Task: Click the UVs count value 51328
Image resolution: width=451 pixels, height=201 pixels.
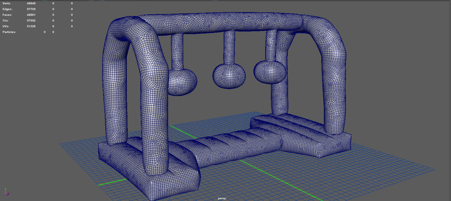Action: 31,26
